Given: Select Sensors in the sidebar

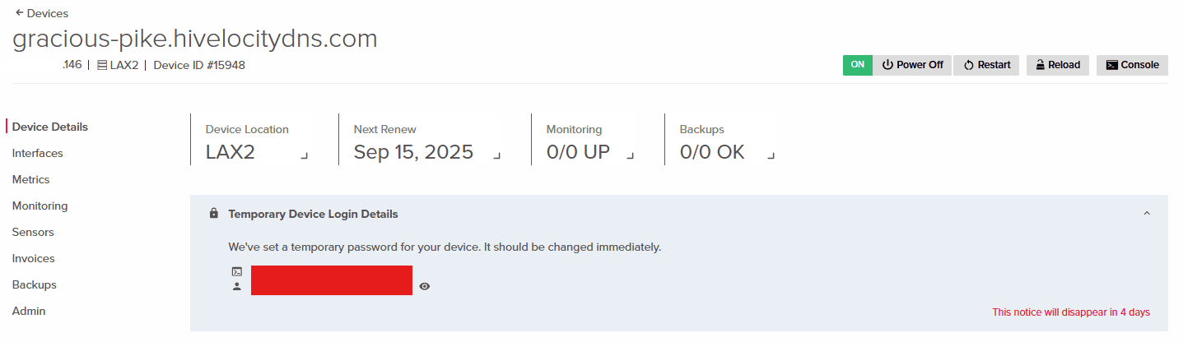Looking at the screenshot, I should point(33,233).
